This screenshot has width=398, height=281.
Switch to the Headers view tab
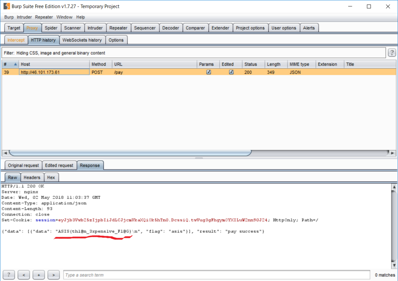tap(32, 178)
